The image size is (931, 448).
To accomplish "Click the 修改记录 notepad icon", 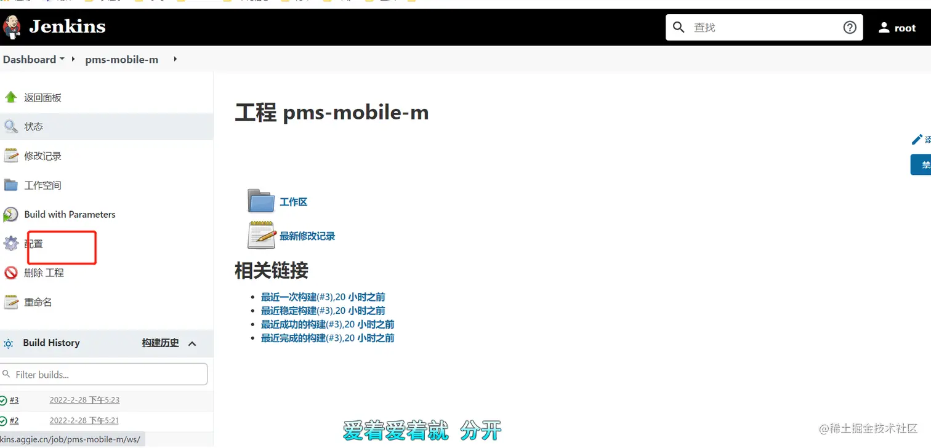I will (x=11, y=156).
